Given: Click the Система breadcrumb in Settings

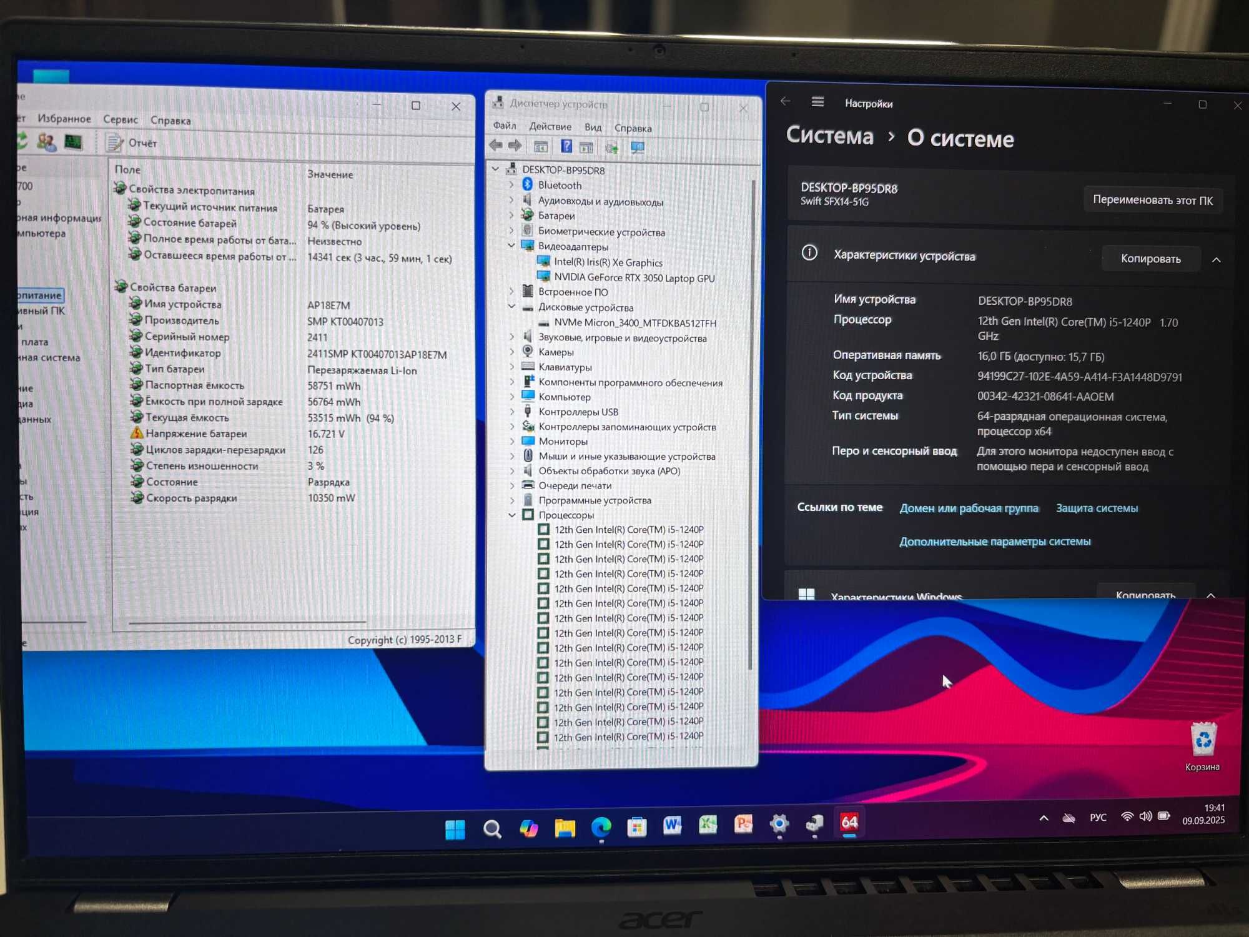Looking at the screenshot, I should (829, 136).
